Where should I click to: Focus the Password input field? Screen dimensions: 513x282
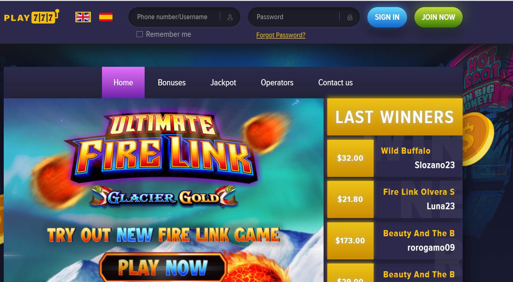[x=304, y=17]
